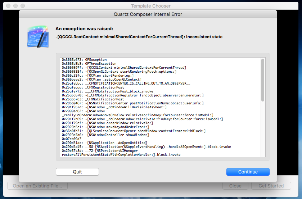Click the 'NSWindow orderWindow:relativeTo:' trace line
This screenshot has height=199, width=302.
[107, 123]
